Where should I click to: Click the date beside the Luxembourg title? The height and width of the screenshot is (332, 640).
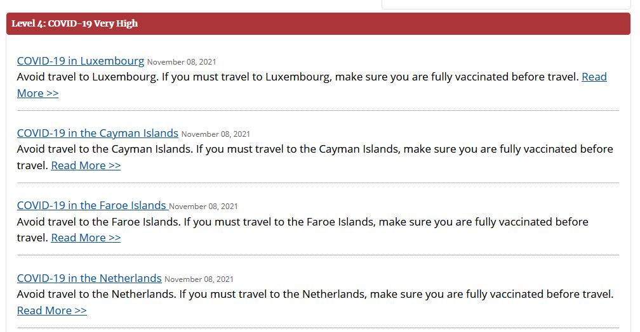click(182, 62)
